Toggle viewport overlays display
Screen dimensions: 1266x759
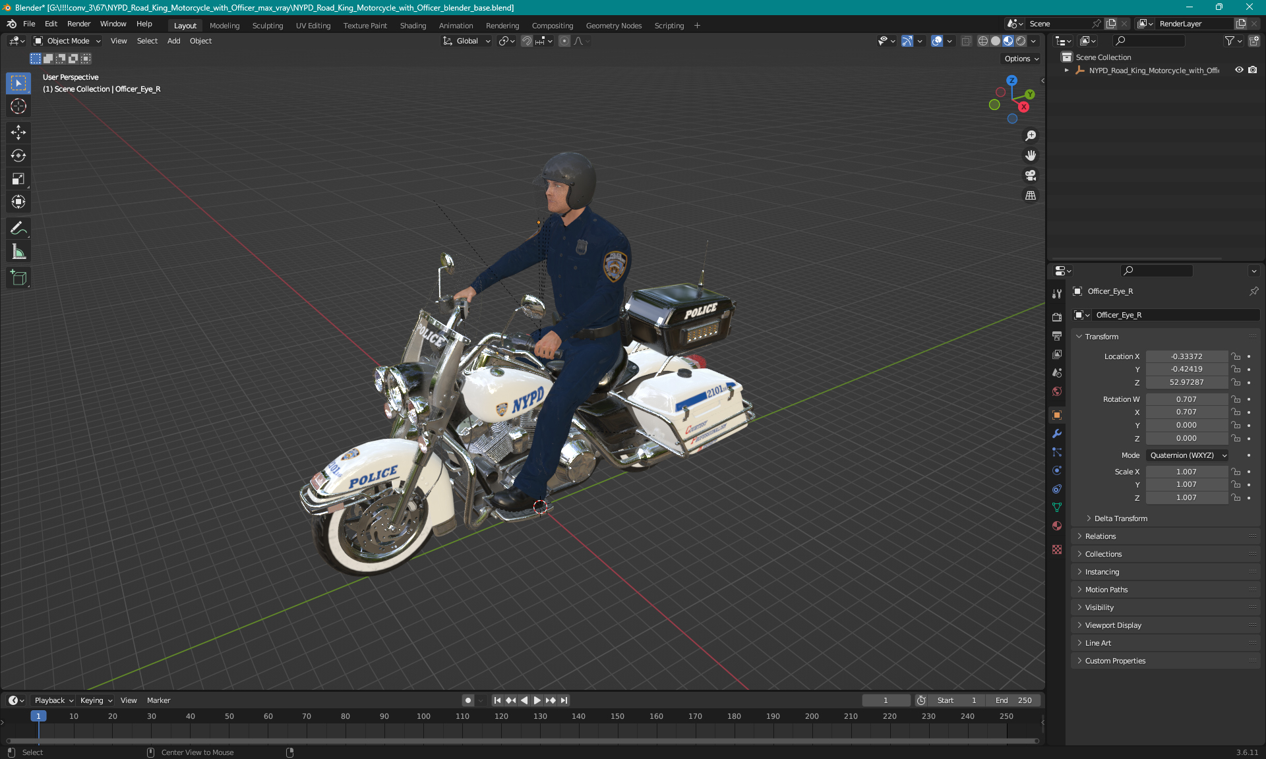[x=937, y=41]
